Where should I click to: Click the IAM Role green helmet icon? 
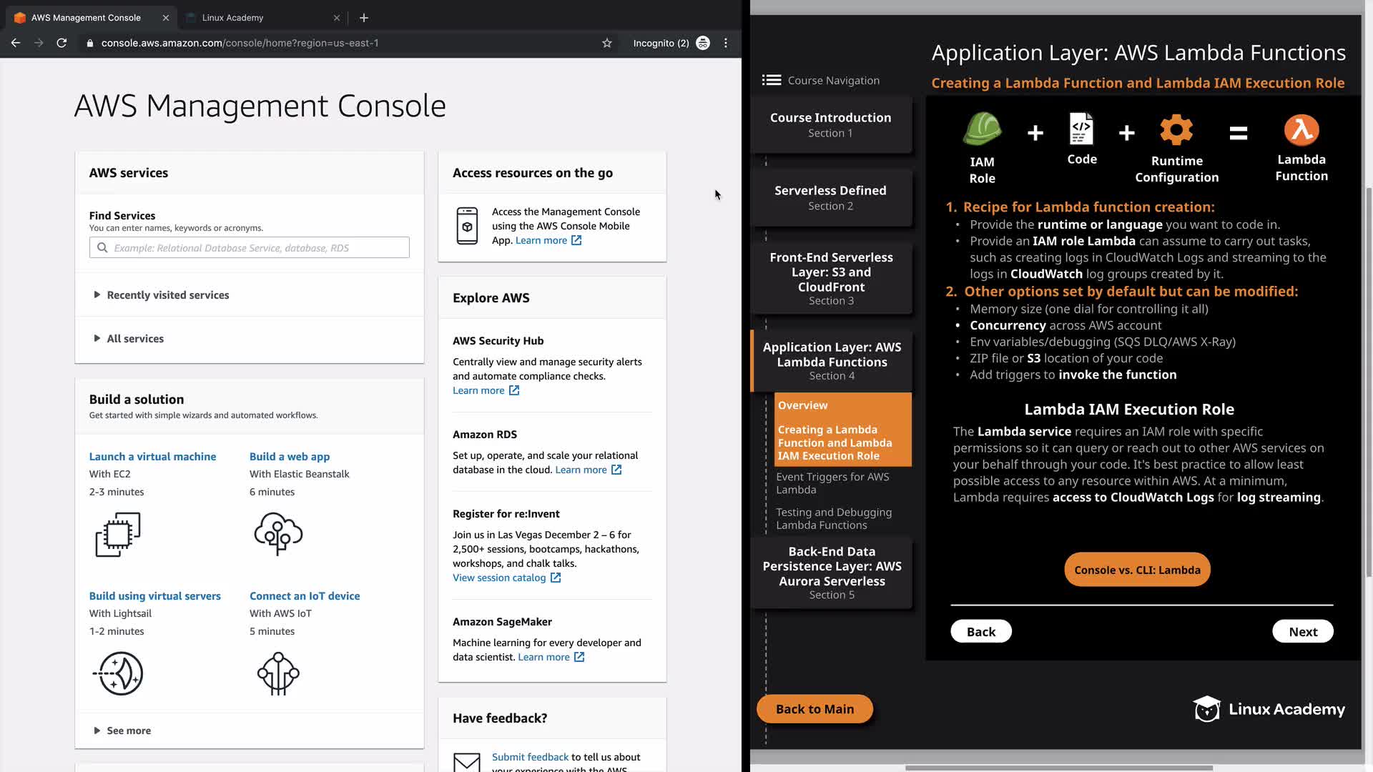tap(982, 131)
